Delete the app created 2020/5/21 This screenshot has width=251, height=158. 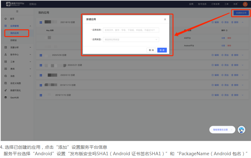[235, 65]
